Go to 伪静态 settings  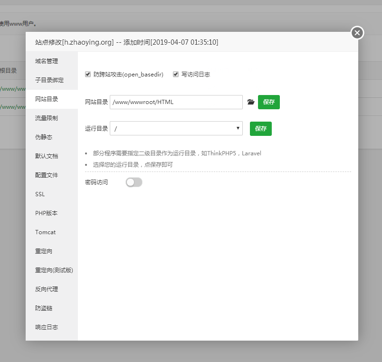pyautogui.click(x=52, y=137)
